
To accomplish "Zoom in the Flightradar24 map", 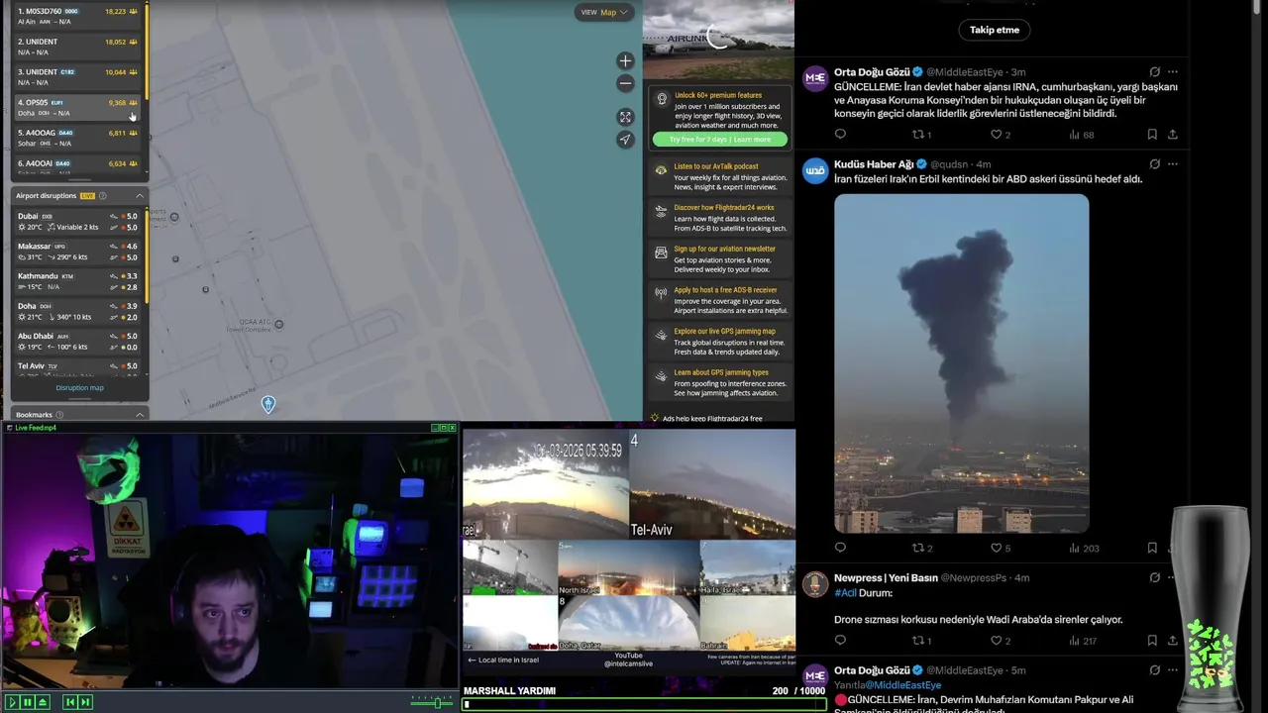I will tap(625, 61).
